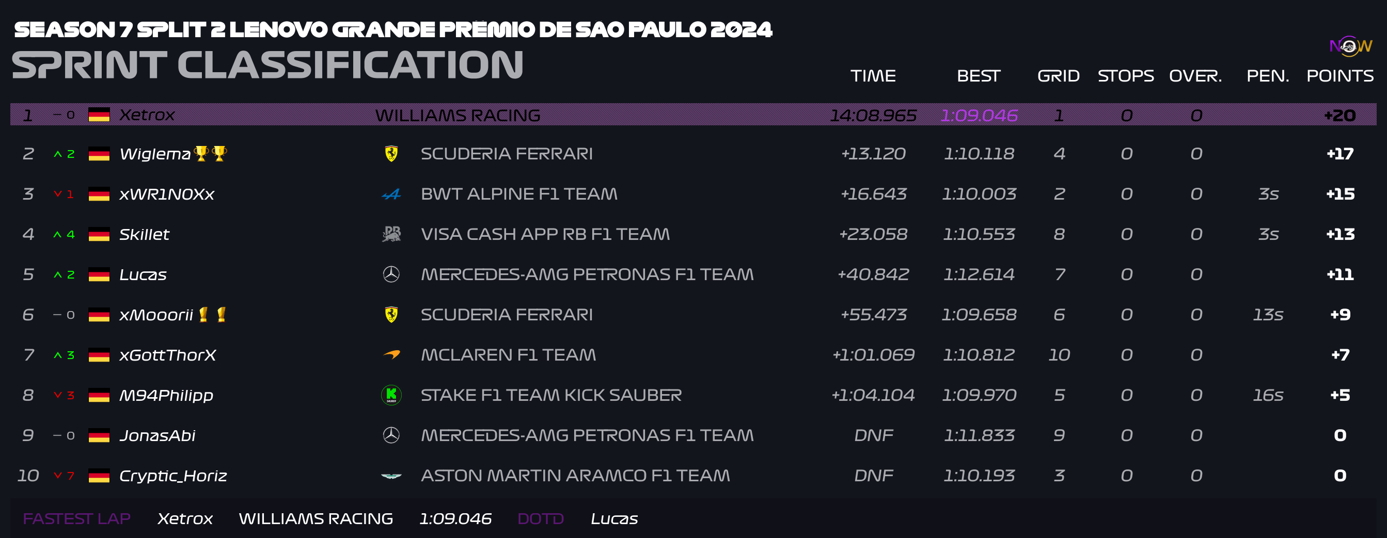Click the Mercedes star logo beside Lucas
Image resolution: width=1387 pixels, height=538 pixels.
tap(391, 274)
